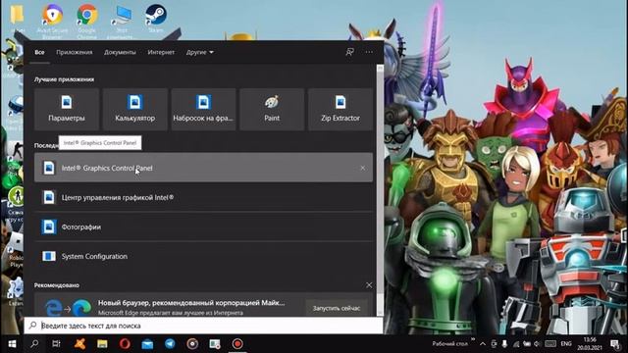
Task: Launch Opera browser from the taskbar
Action: coord(125,344)
